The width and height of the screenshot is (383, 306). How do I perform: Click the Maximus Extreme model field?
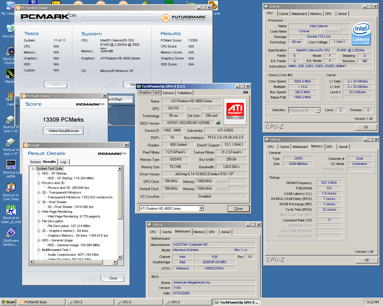(199, 250)
